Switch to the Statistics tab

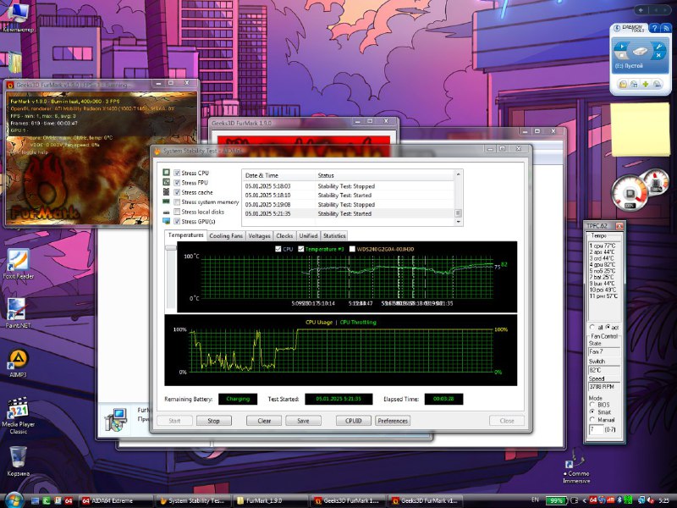click(x=334, y=236)
